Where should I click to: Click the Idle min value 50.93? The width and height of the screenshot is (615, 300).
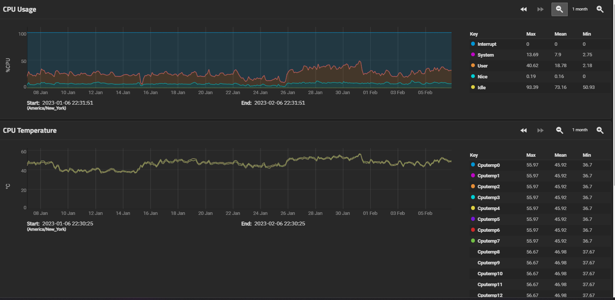[589, 87]
